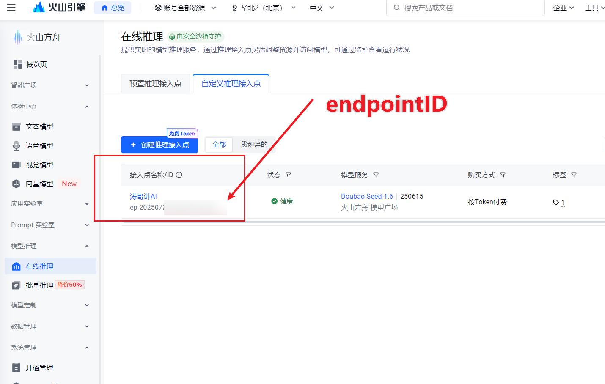This screenshot has height=384, width=605.
Task: Click the location pin icon for 华北2
Action: 235,8
